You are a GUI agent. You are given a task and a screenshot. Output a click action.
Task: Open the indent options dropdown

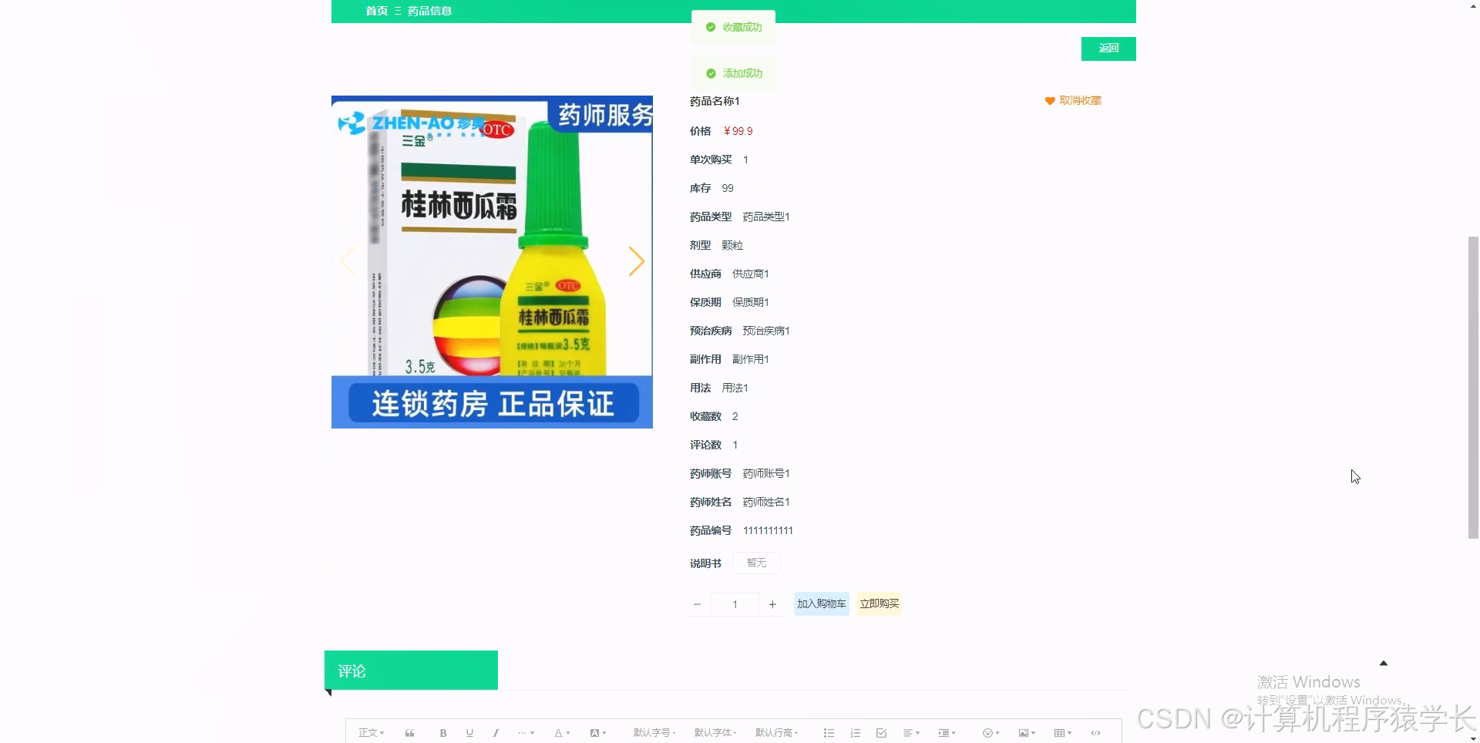coord(947,733)
